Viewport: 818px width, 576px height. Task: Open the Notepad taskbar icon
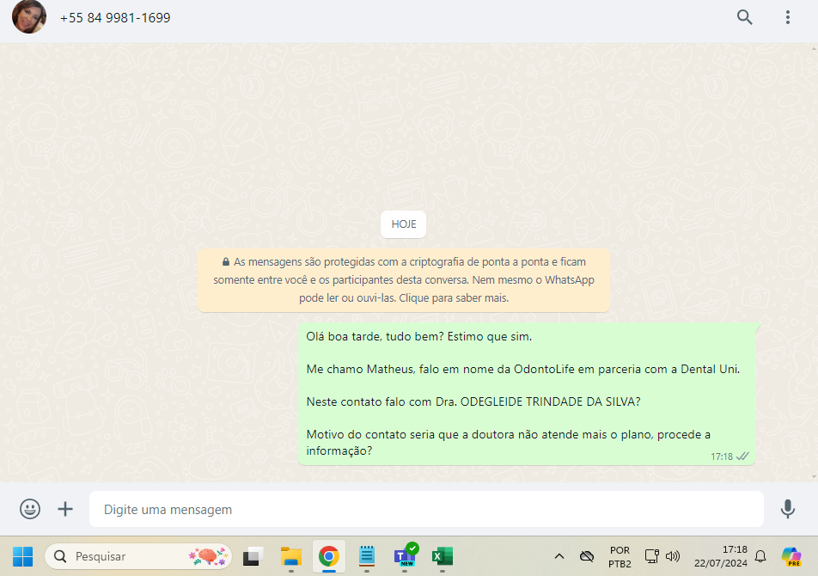tap(367, 557)
